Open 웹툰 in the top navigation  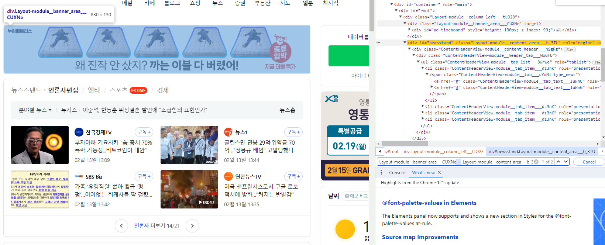coord(308,3)
